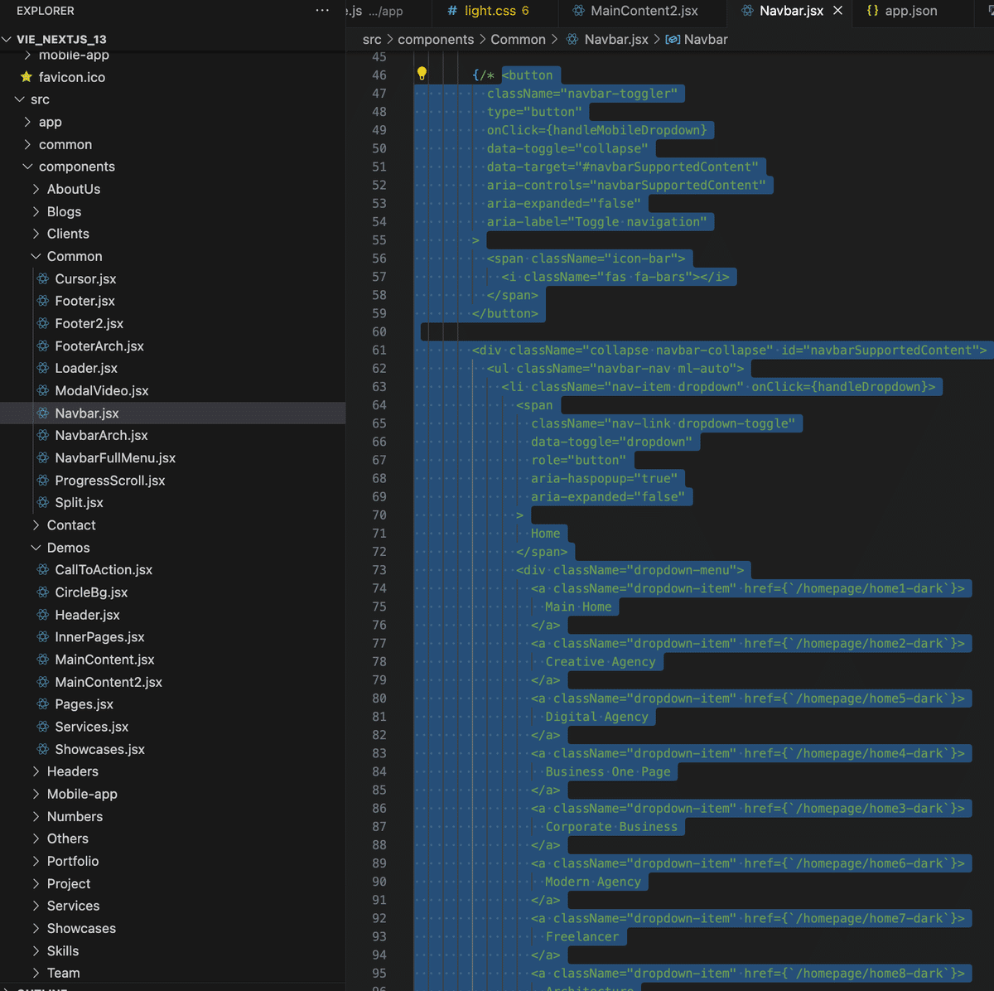Click the src breadcrumb segment
Screen dimensions: 994x991
tap(372, 39)
